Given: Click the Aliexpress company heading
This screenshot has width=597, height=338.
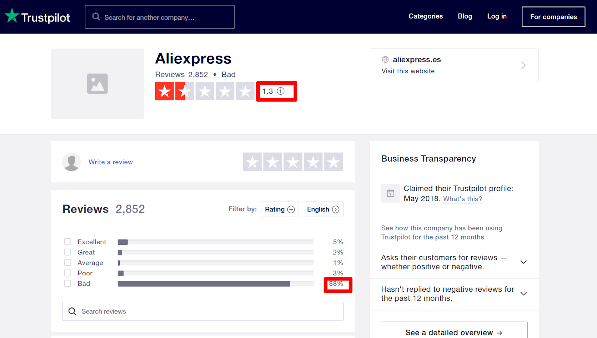Looking at the screenshot, I should (x=193, y=59).
